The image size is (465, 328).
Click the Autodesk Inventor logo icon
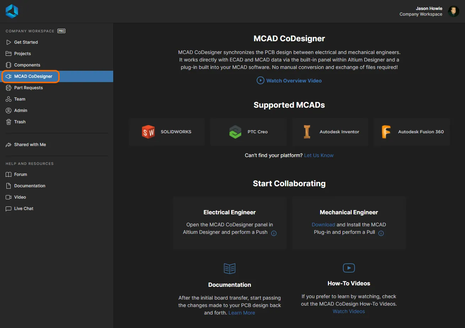pyautogui.click(x=307, y=132)
